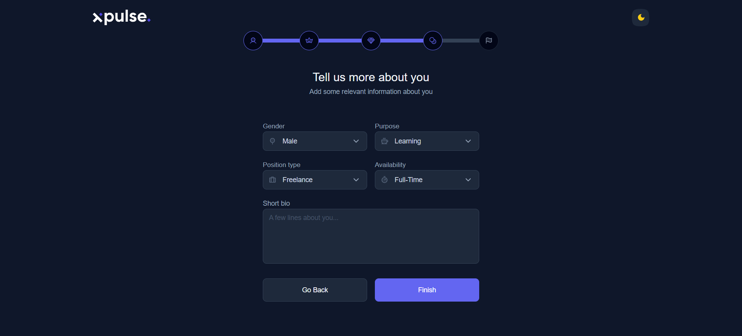Image resolution: width=742 pixels, height=336 pixels.
Task: Click the current overlapping-circles step icon
Action: point(433,41)
